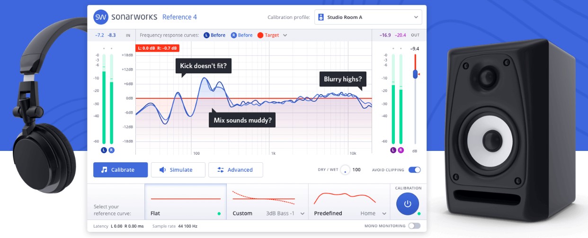Viewport: 588px width, 238px height.
Task: Click the L input channel badge
Action: point(104,150)
